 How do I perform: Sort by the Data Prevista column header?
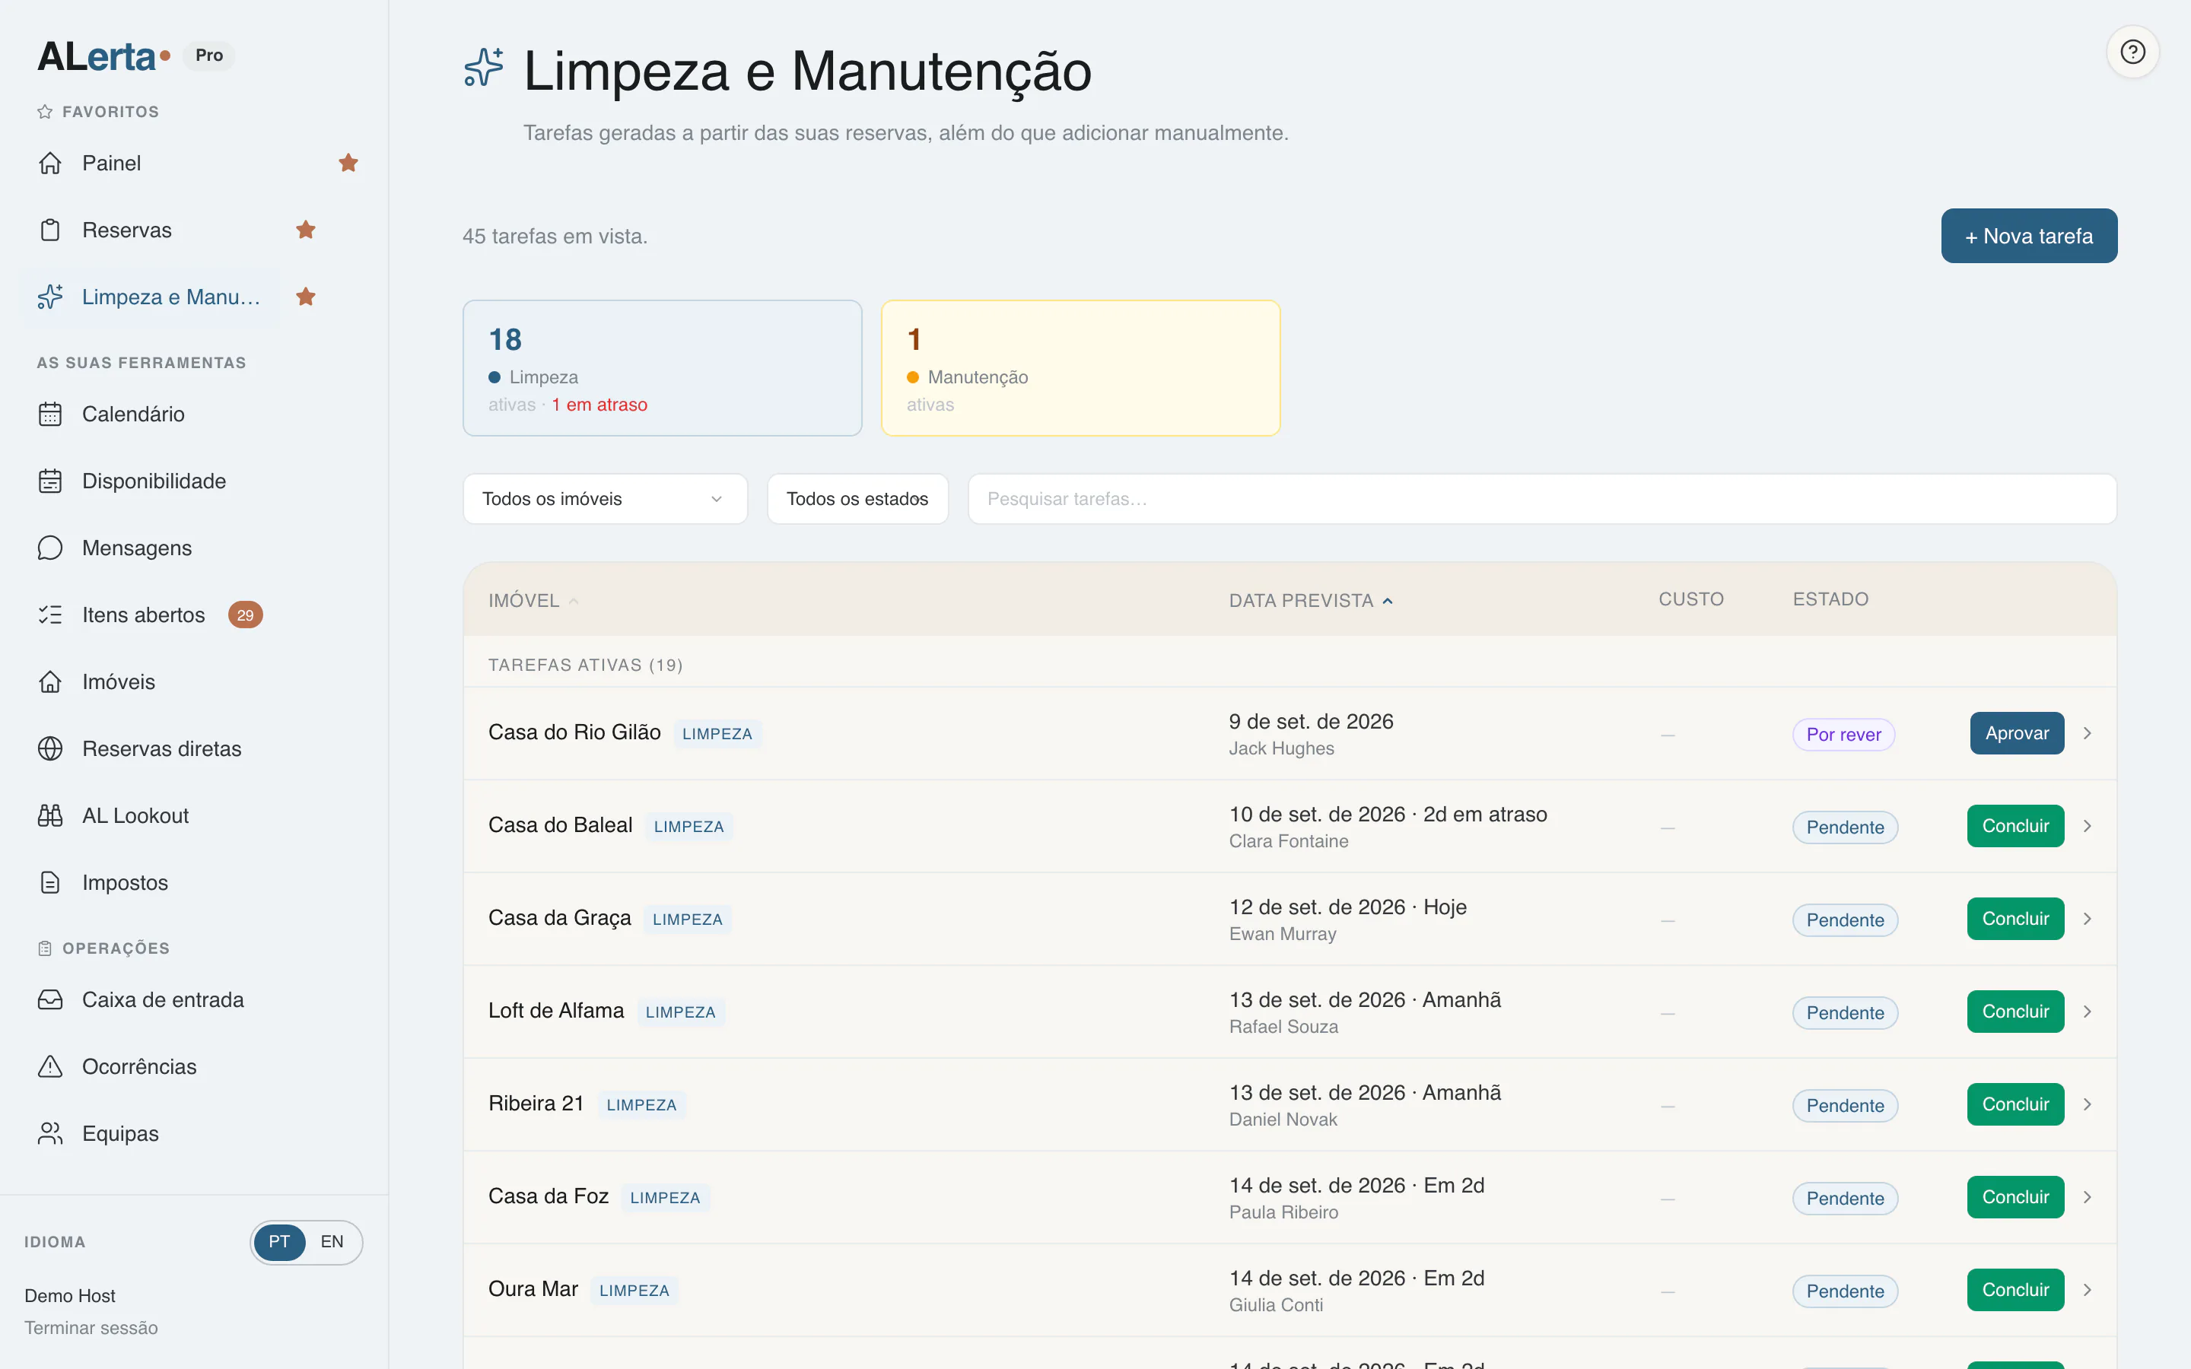pos(1310,600)
